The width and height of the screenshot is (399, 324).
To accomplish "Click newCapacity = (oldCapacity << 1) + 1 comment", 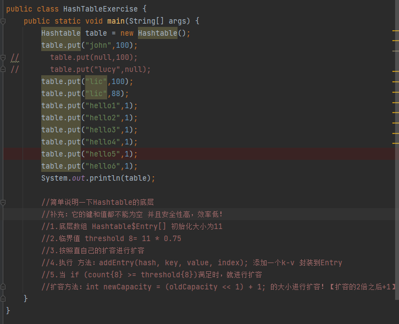I will coord(219,287).
